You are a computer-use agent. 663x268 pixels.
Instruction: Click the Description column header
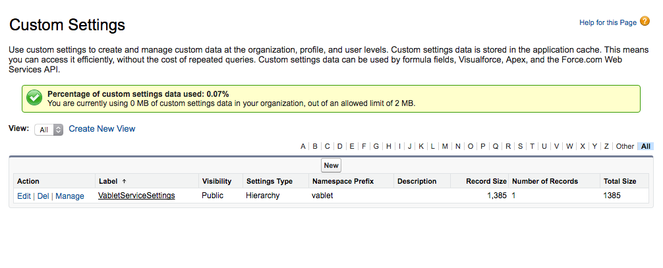tap(417, 181)
